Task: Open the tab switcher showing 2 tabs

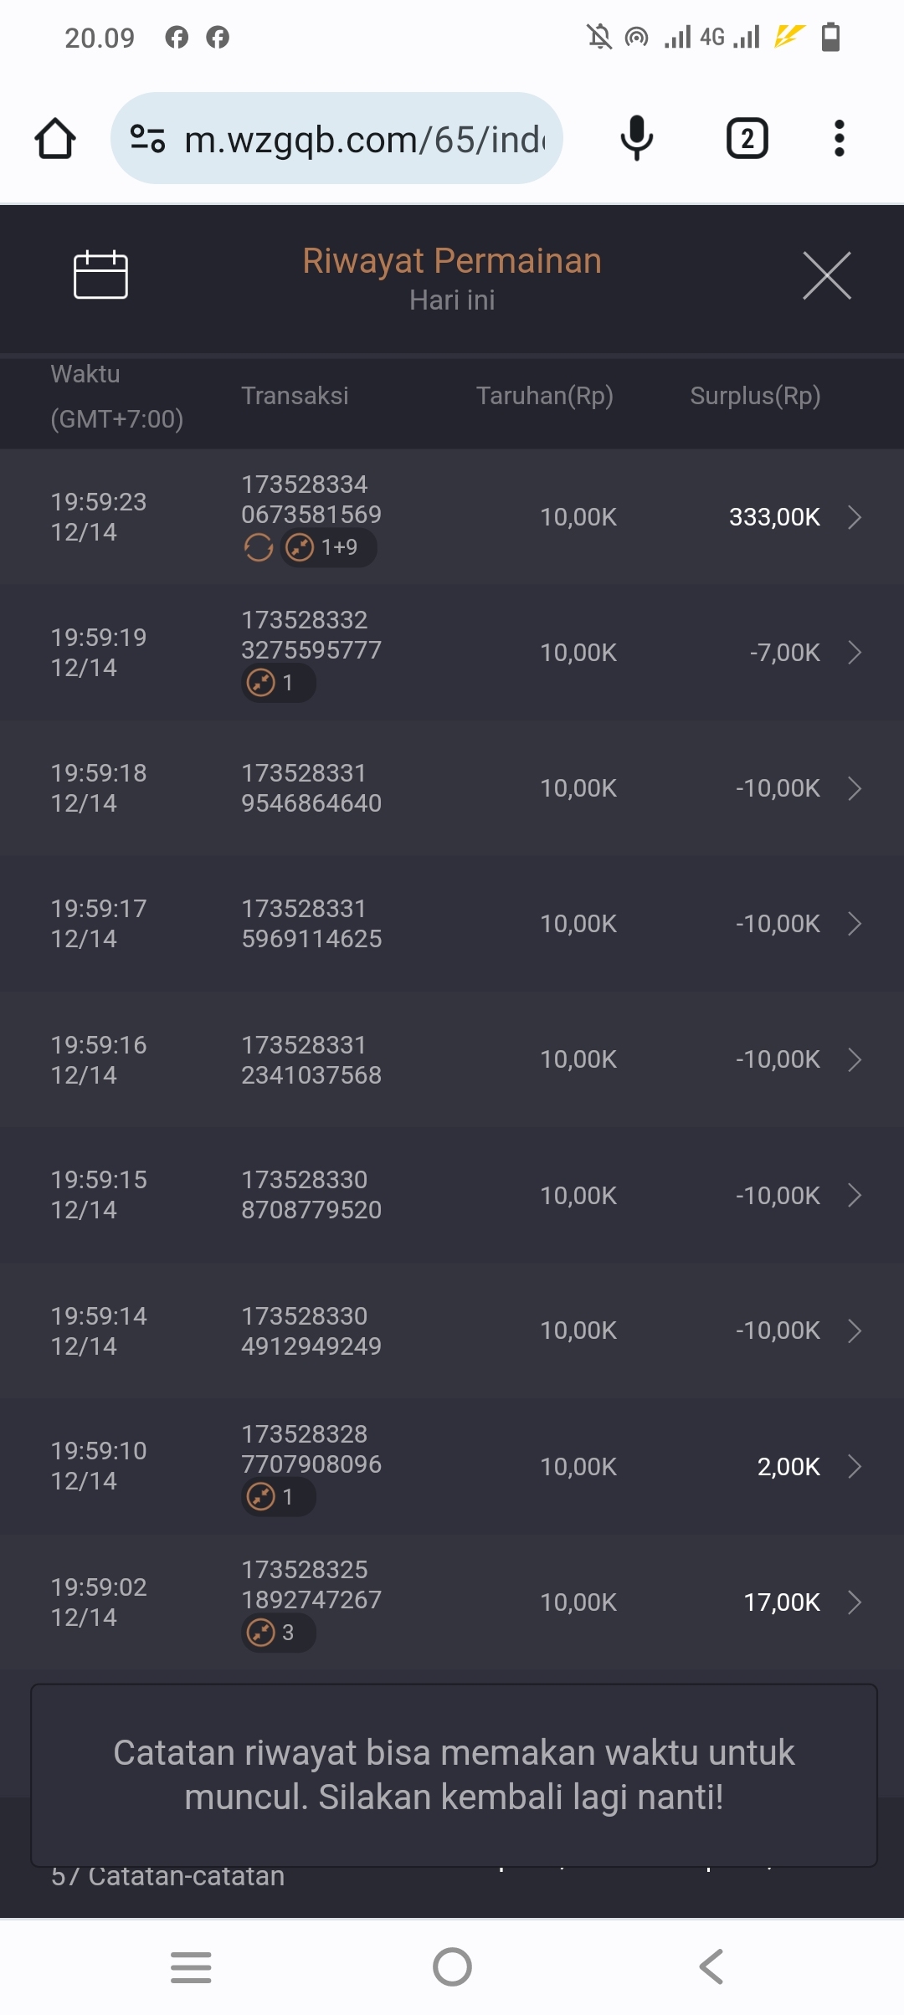Action: tap(747, 139)
